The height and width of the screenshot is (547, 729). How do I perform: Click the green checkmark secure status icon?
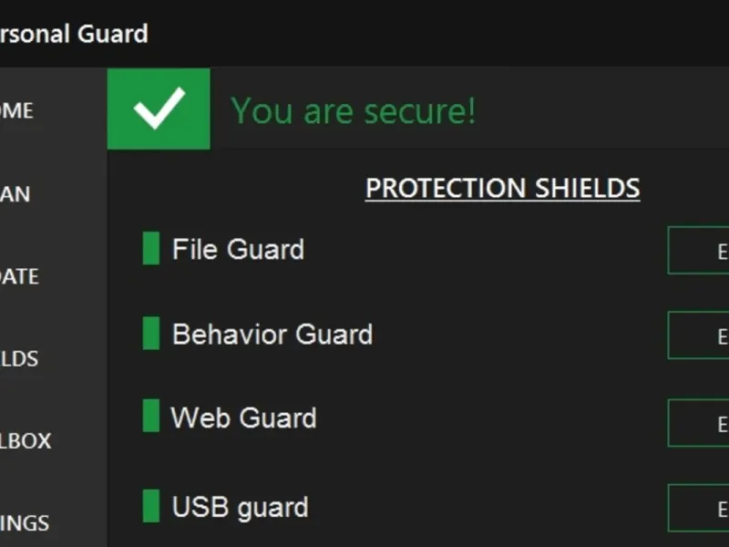click(x=159, y=109)
